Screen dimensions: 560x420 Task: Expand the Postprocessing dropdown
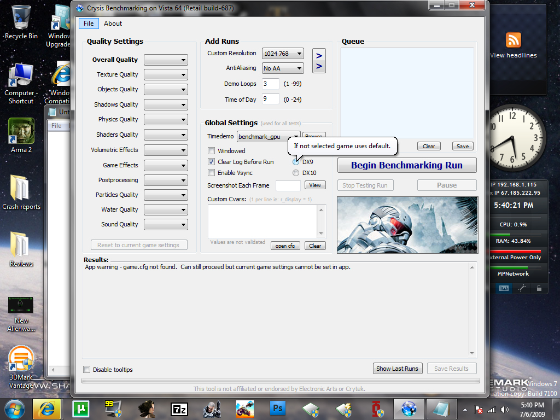click(166, 180)
